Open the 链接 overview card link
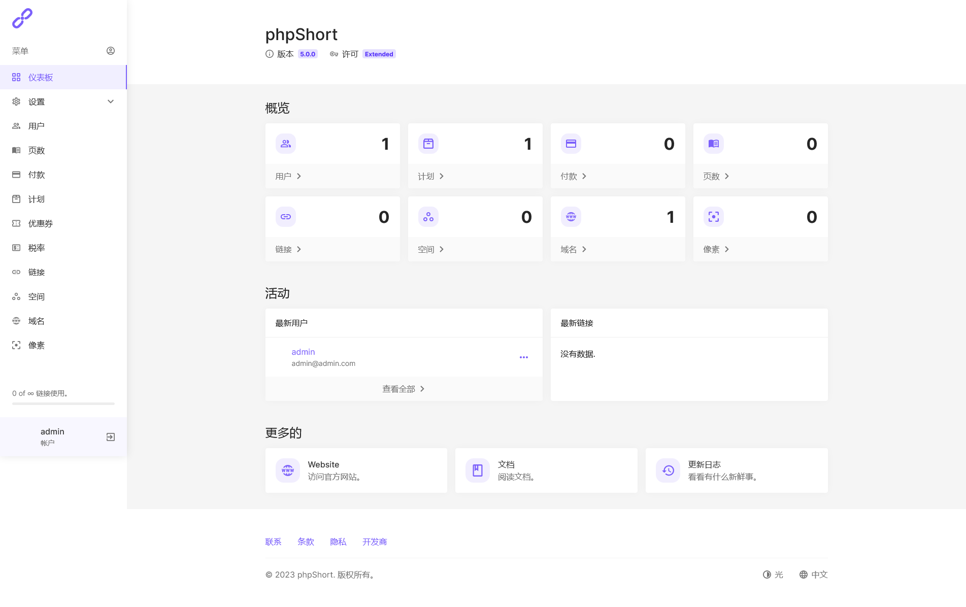966x607 pixels. click(288, 249)
